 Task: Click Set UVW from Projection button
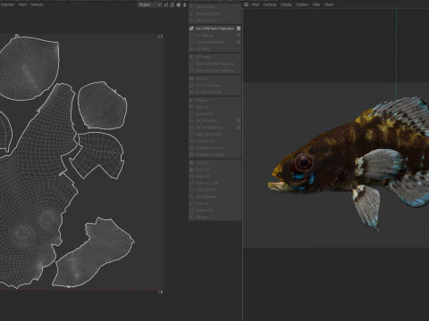215,29
